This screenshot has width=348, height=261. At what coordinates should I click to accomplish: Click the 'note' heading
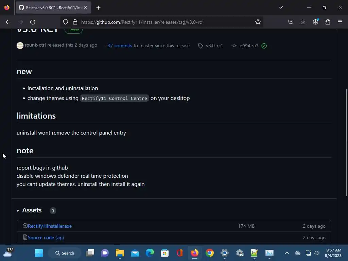pyautogui.click(x=25, y=151)
